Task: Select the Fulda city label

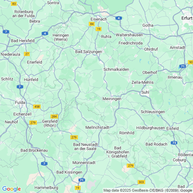Action: coord(20,102)
